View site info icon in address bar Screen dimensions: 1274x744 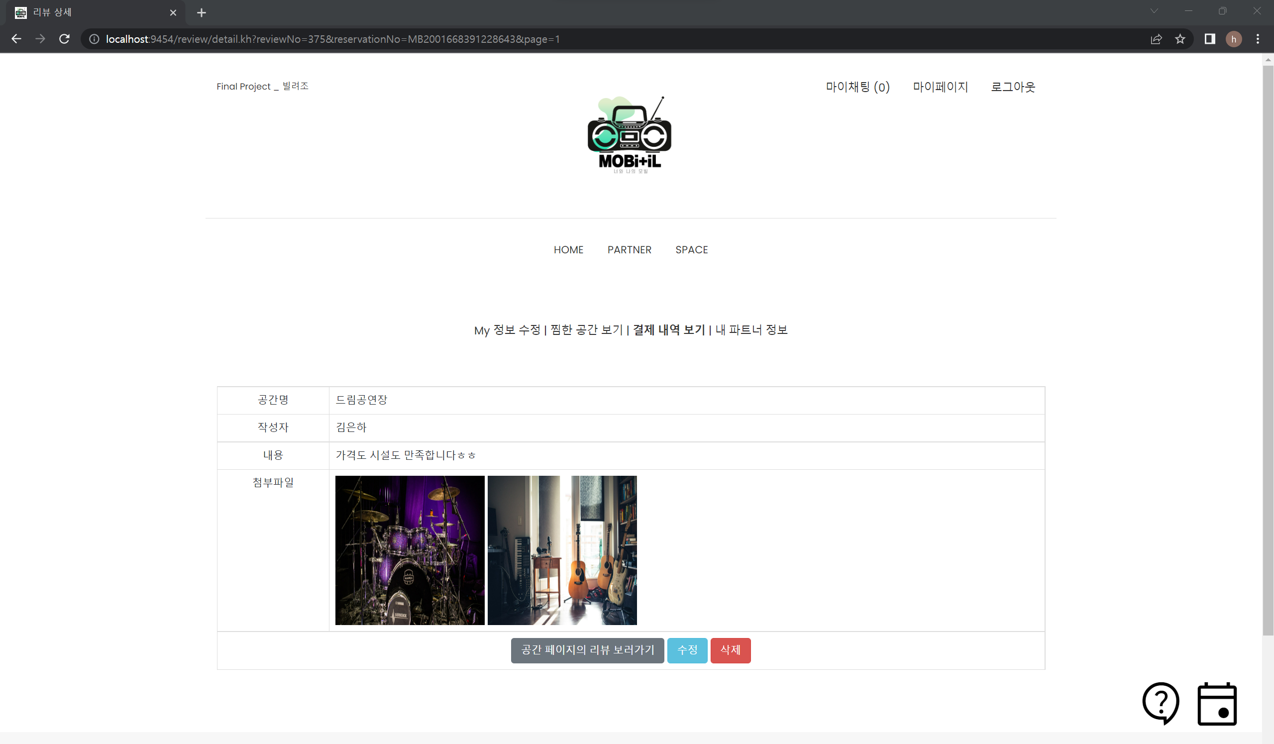(x=94, y=39)
